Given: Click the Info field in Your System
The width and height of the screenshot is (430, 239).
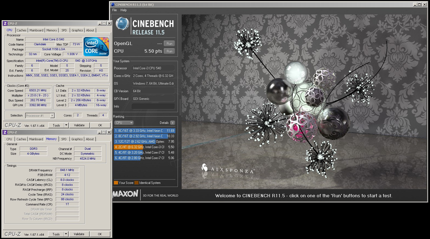Looking at the screenshot, I should pos(153,106).
